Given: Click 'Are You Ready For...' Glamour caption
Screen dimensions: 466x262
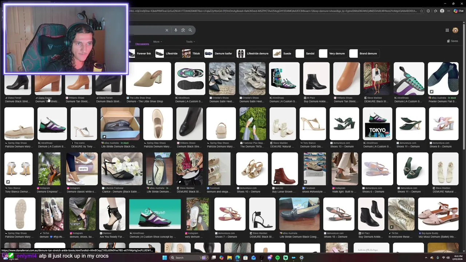Looking at the screenshot, I should point(111,237).
